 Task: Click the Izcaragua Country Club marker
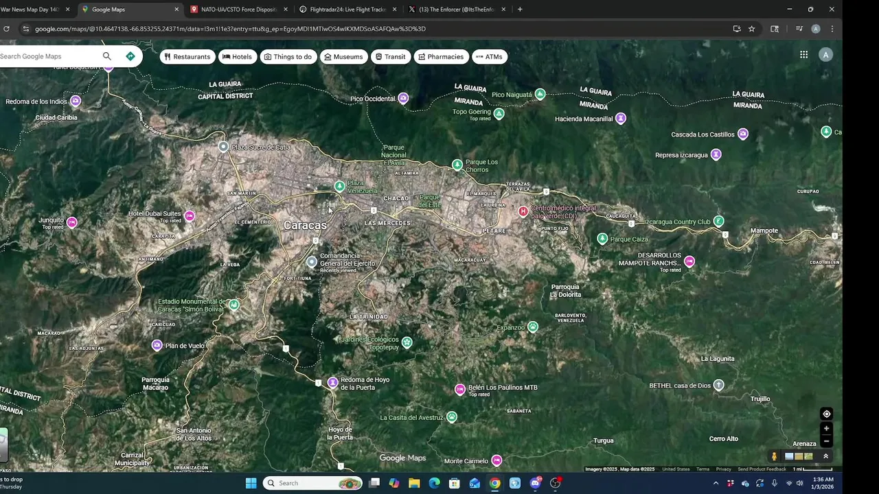(718, 221)
